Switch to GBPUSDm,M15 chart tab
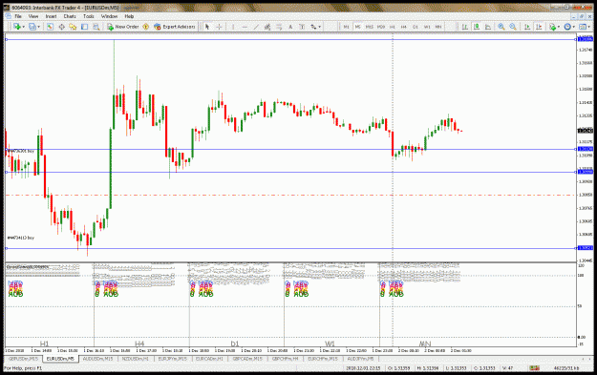This screenshot has height=375, width=597. [x=23, y=359]
